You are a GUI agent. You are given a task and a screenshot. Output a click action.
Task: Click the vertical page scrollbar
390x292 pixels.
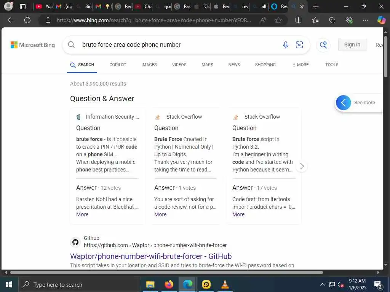pos(385,57)
